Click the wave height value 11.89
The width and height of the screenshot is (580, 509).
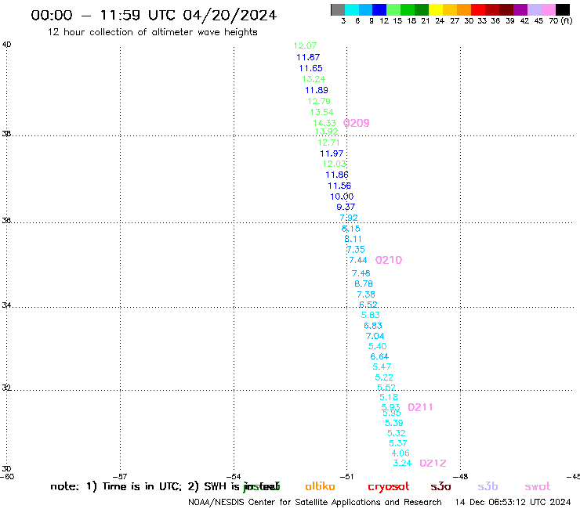point(317,90)
